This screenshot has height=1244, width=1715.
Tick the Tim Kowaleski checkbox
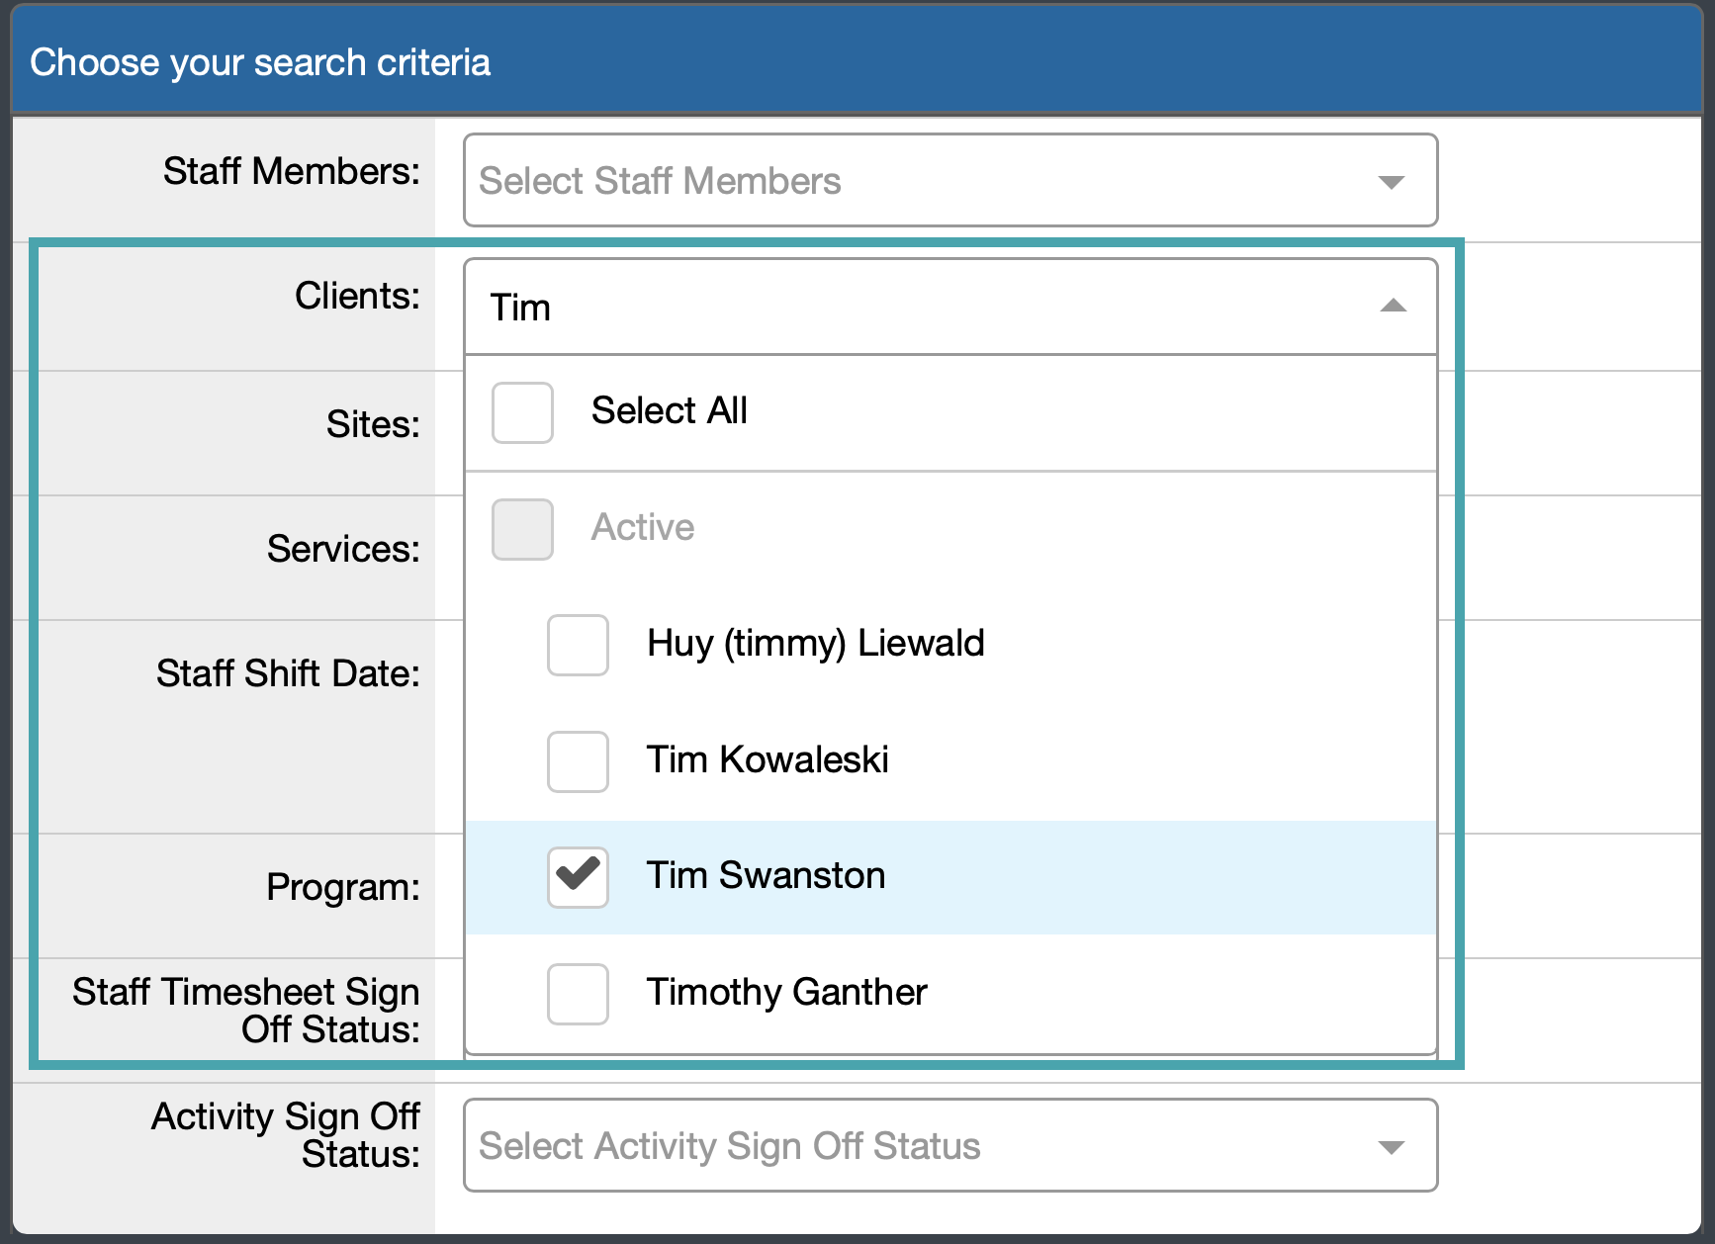[x=578, y=761]
